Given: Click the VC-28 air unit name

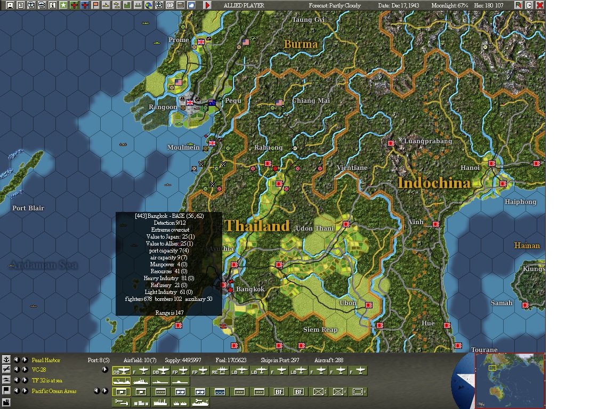Looking at the screenshot, I should (39, 370).
